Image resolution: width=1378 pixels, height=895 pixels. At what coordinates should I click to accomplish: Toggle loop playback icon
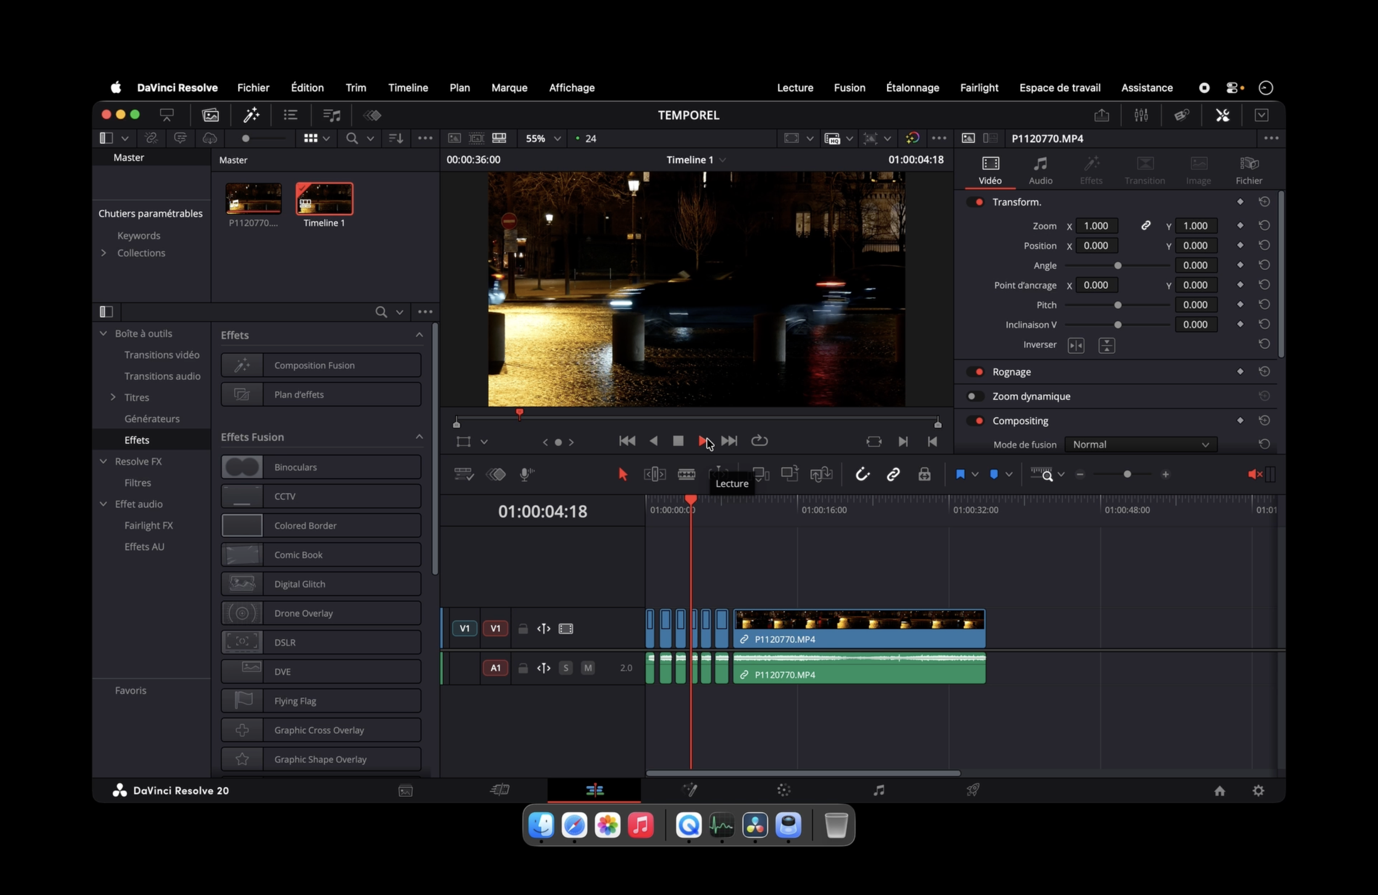tap(759, 441)
